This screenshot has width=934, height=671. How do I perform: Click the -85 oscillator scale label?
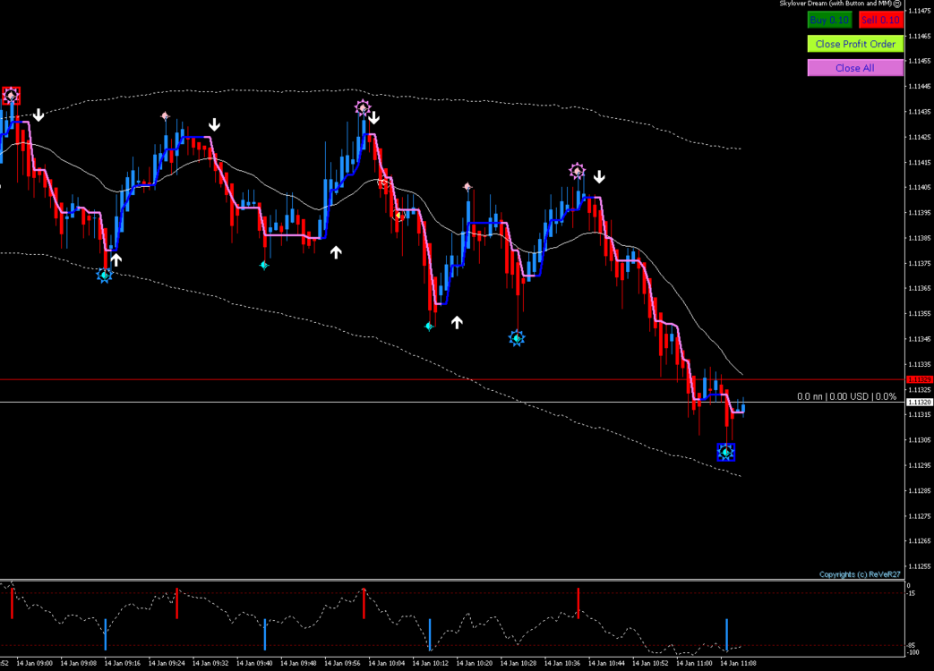pos(912,645)
